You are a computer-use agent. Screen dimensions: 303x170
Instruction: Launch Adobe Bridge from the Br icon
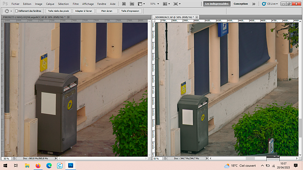pyautogui.click(x=124, y=4)
